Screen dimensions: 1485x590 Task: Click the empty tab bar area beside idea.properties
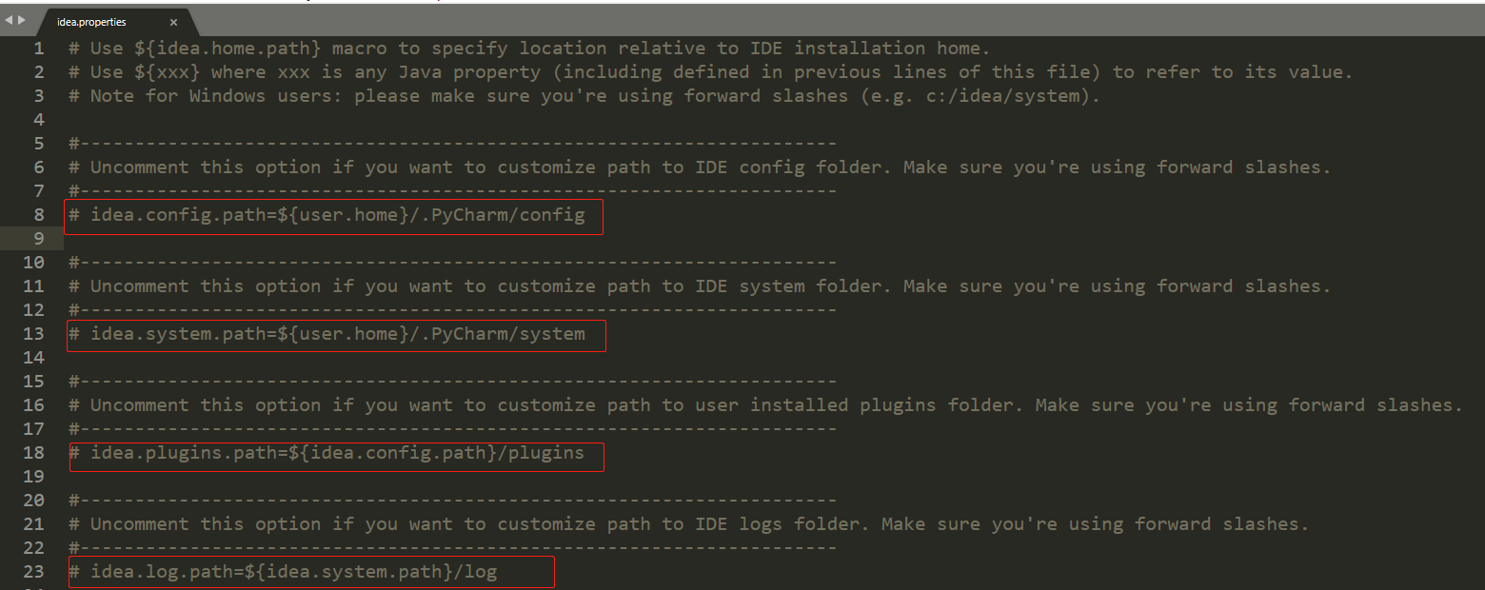click(x=838, y=21)
